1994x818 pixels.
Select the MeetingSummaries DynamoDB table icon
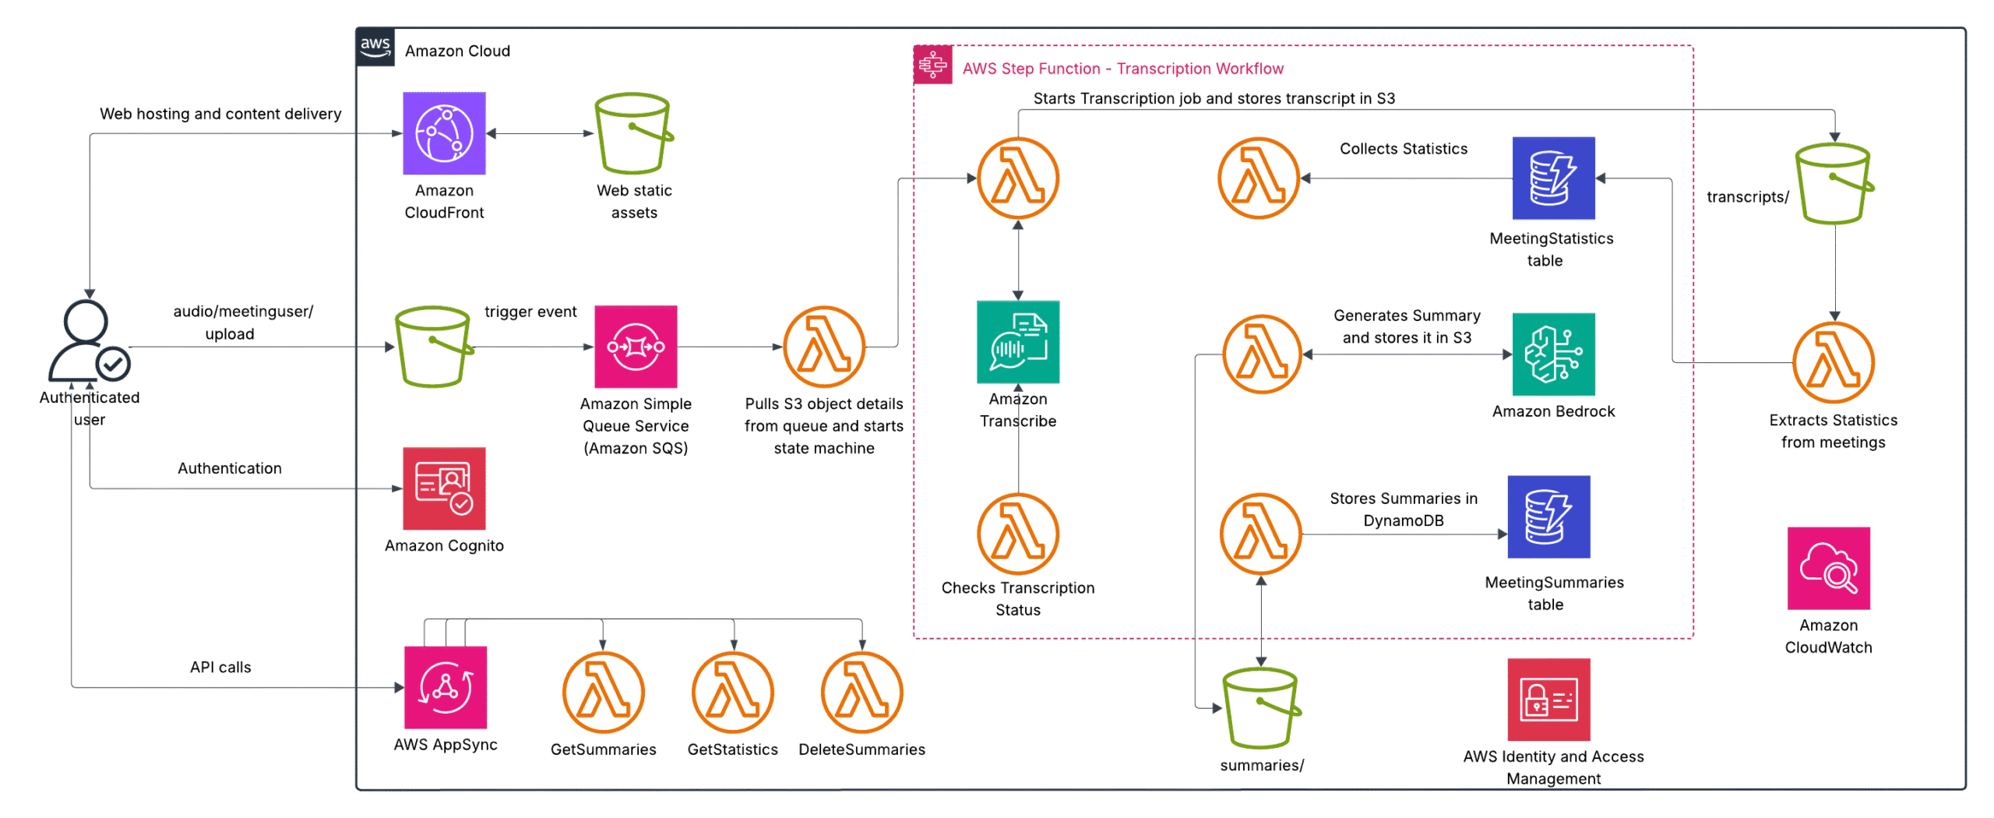click(1548, 517)
